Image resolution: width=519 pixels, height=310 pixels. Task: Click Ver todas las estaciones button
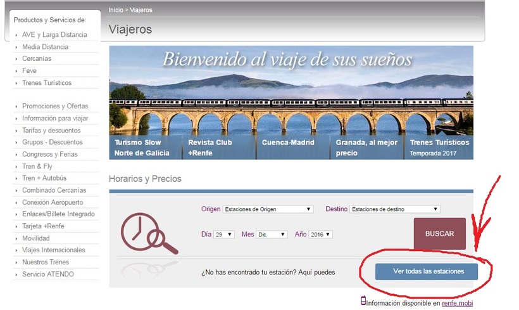tap(427, 271)
